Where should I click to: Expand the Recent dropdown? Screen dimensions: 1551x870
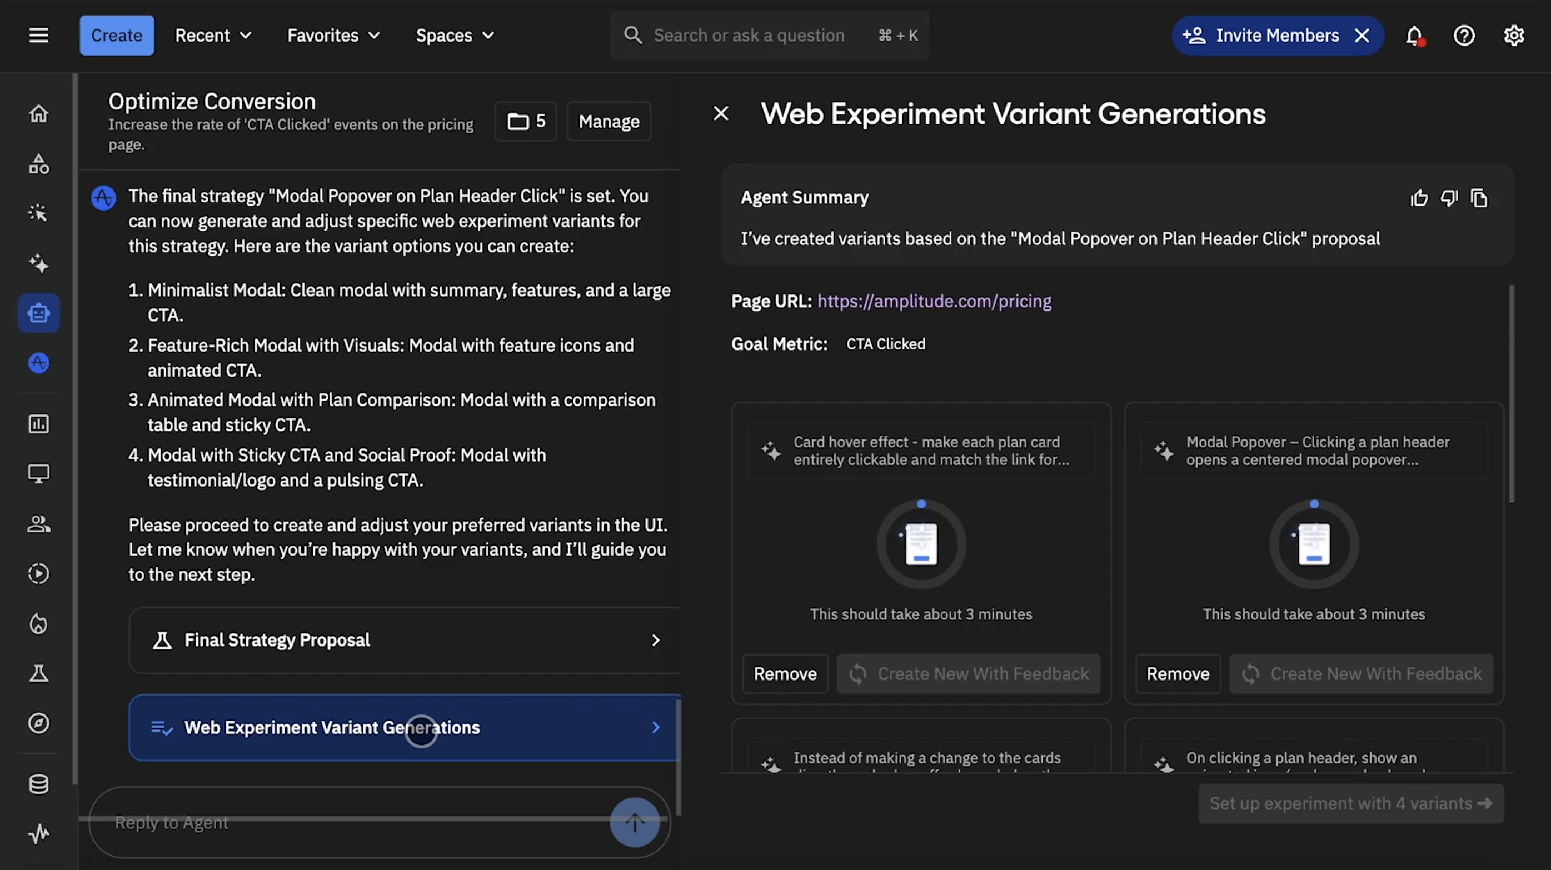click(213, 36)
